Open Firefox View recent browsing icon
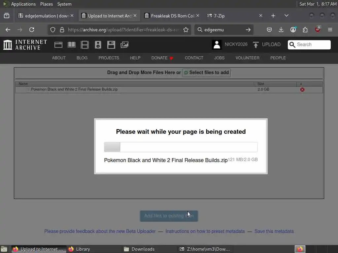The image size is (338, 253). coord(7,16)
